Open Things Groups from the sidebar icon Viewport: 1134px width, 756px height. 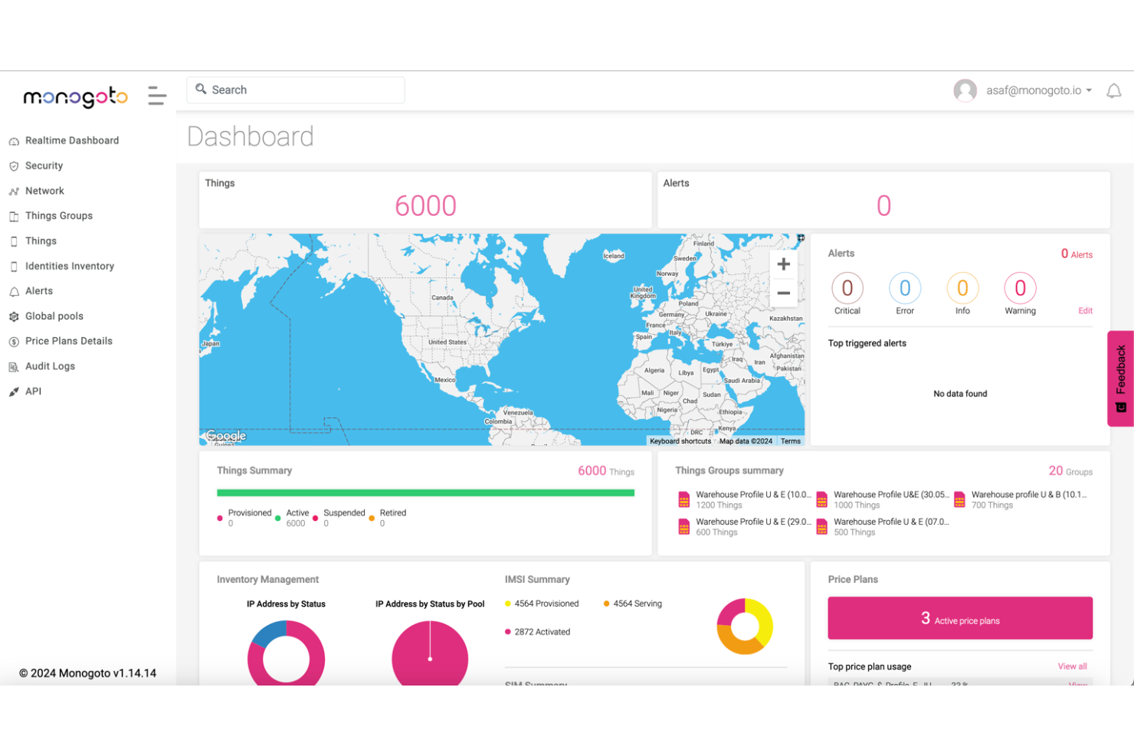tap(15, 215)
